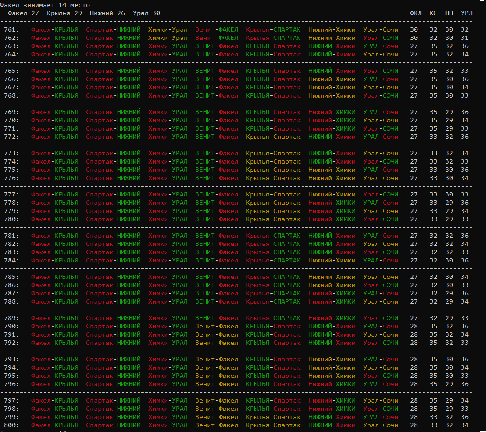
Task: Click the КС value 33 in row 775
Action: 433,170
